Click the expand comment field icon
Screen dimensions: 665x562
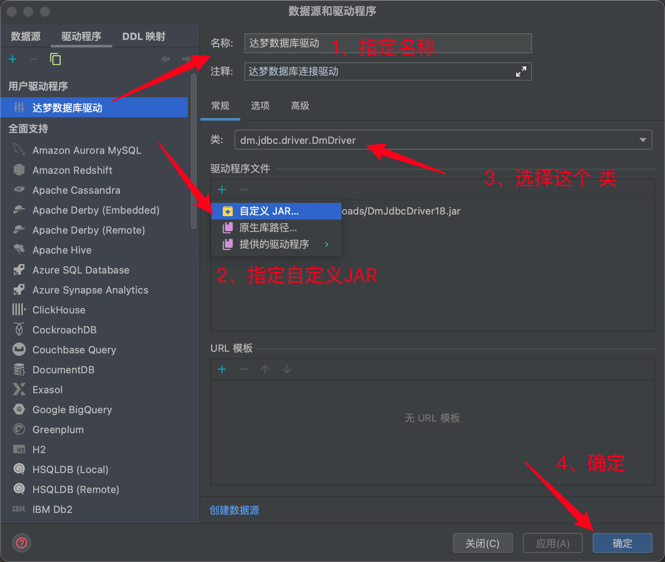pyautogui.click(x=521, y=71)
